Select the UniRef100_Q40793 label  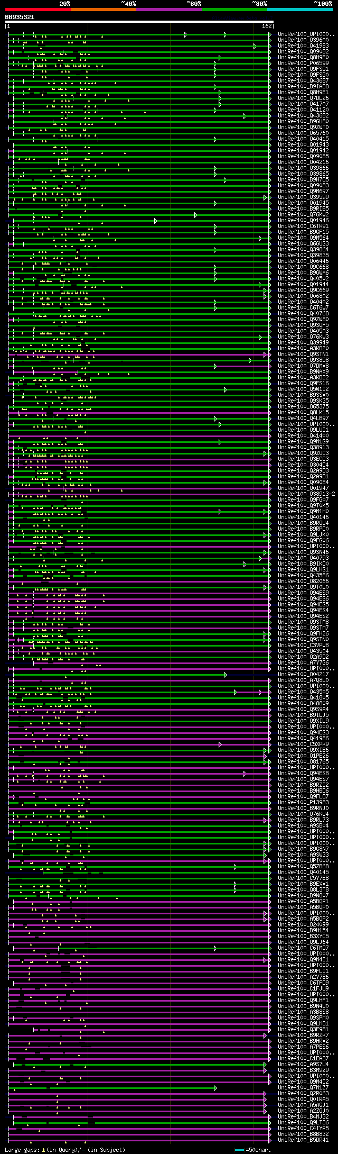pos(303,558)
